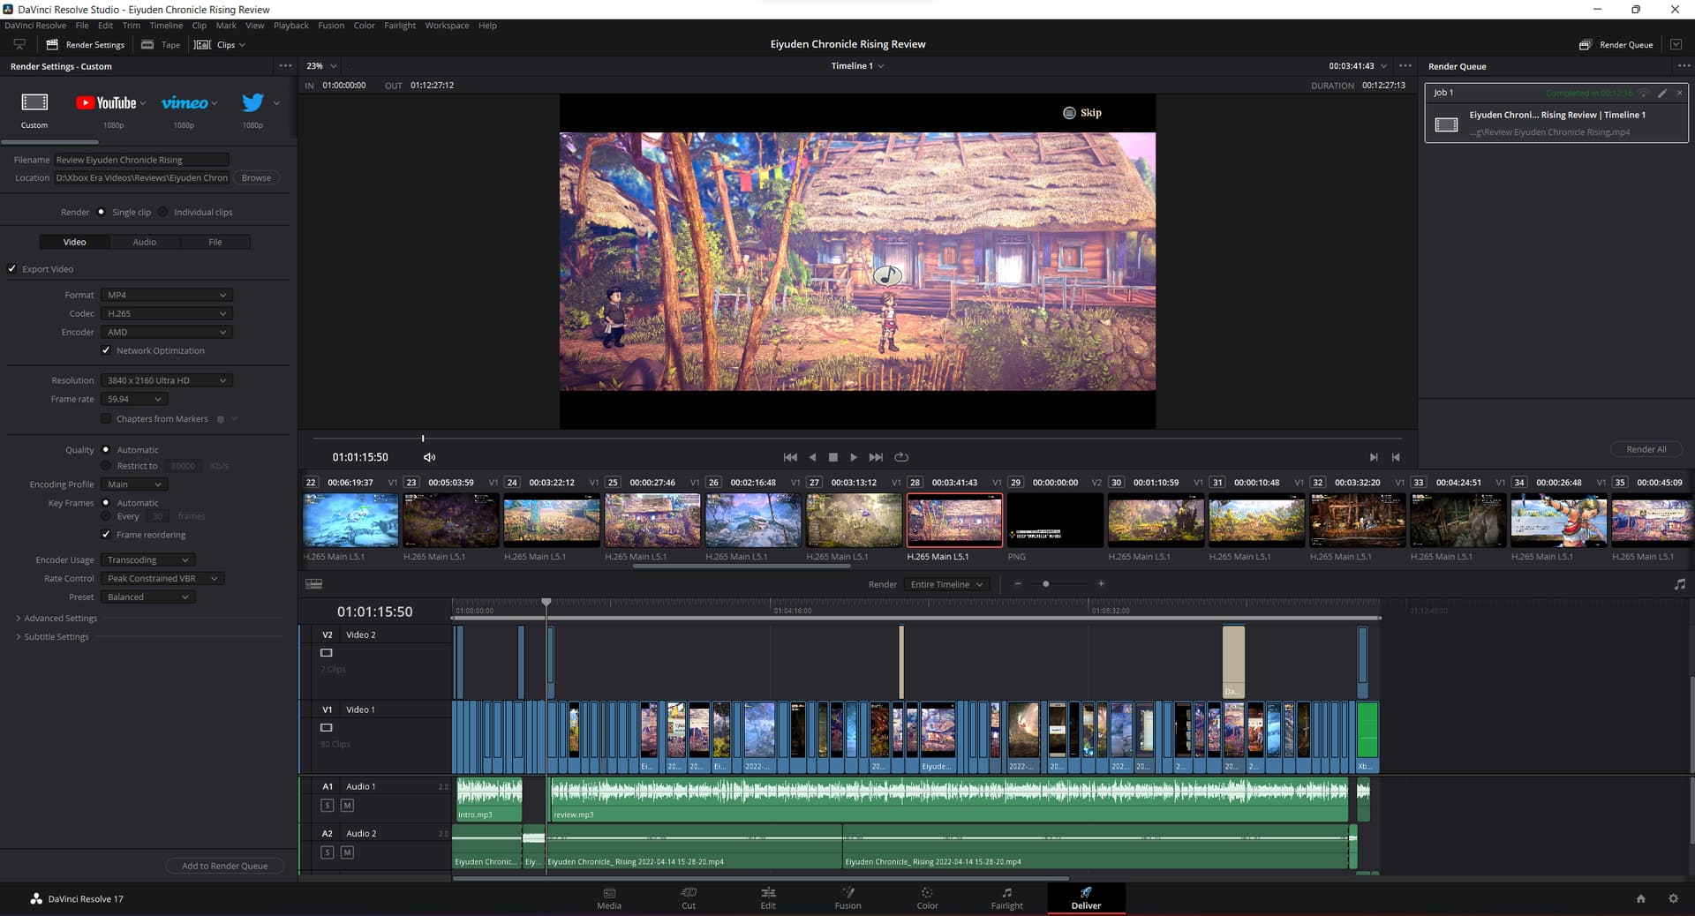Screen dimensions: 1695x916
Task: Toggle Frame reordering checkbox
Action: [x=106, y=535]
